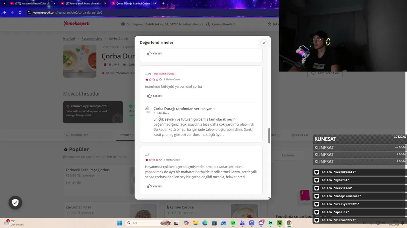Click Yararlı on the 'Hayatımda çok kötü' review

155,186
